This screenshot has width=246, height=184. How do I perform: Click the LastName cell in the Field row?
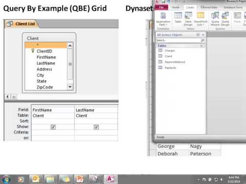[x=96, y=110]
